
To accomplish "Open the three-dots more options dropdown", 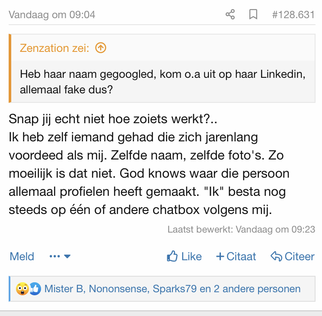I will [x=60, y=256].
